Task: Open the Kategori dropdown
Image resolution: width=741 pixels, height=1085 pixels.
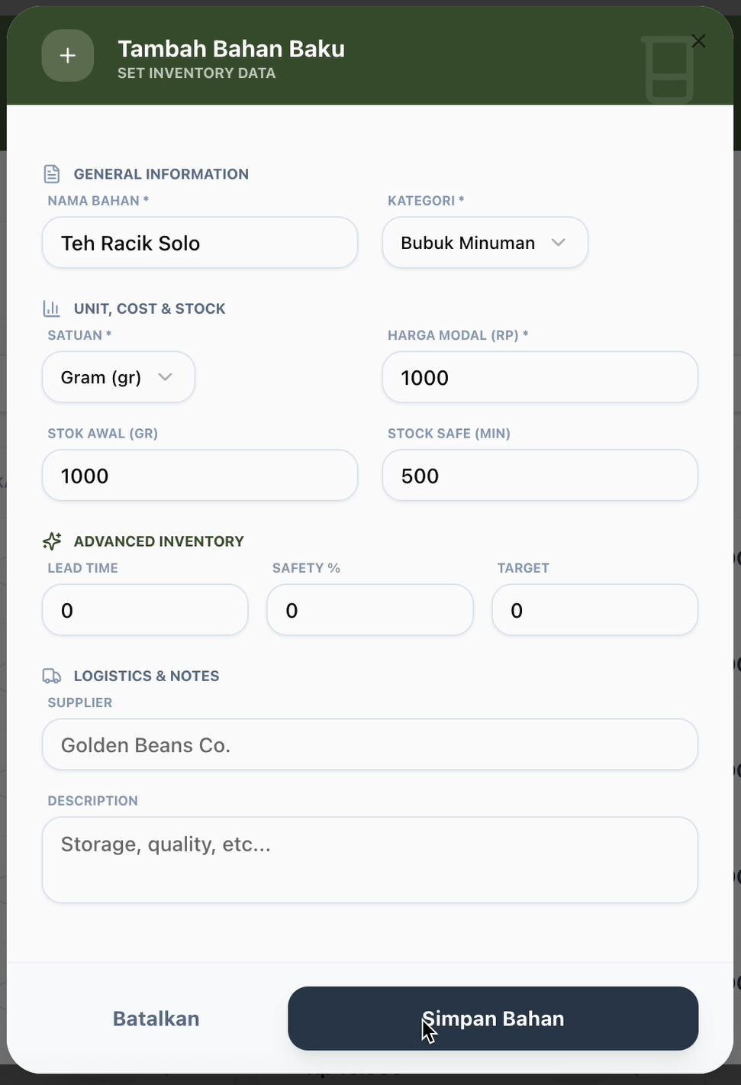Action: pyautogui.click(x=485, y=243)
